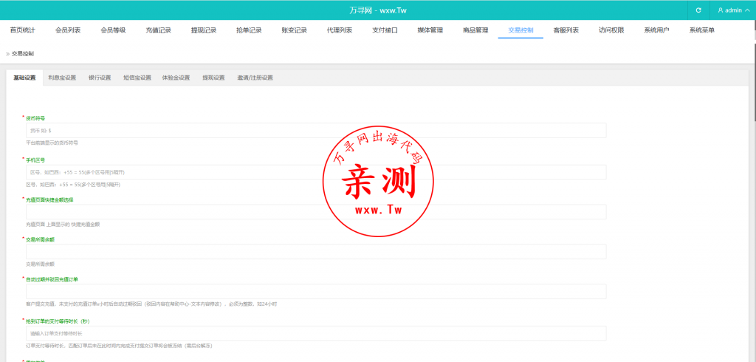This screenshot has height=362, width=756.
Task: Switch to the 短信宝设置 tab
Action: click(137, 78)
